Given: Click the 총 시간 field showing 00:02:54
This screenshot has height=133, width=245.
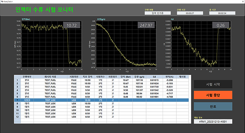Looking at the screenshot, I should pos(222,13).
